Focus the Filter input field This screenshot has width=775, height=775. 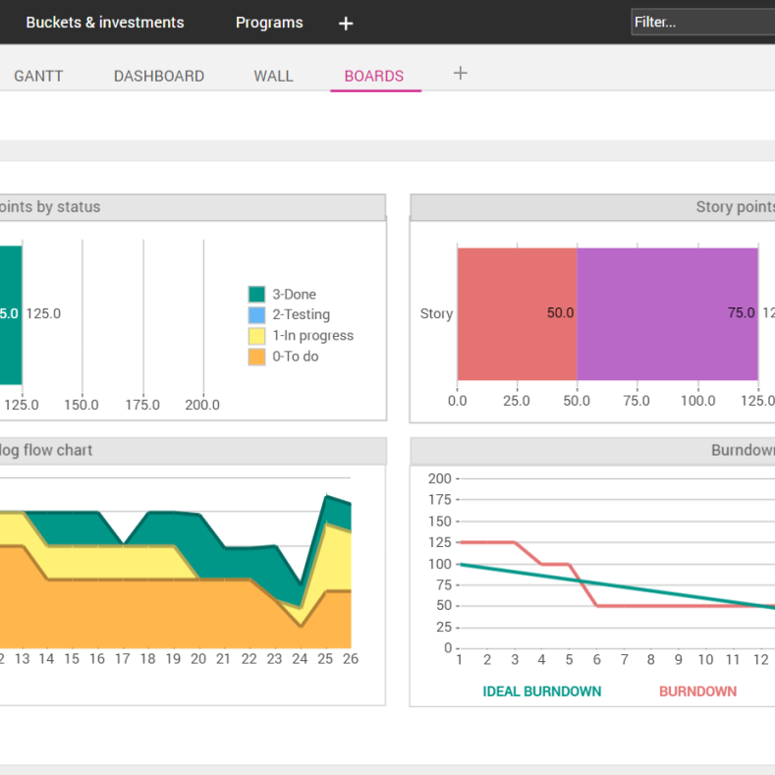tap(703, 22)
